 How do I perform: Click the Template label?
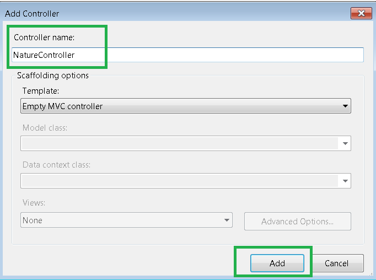click(40, 90)
